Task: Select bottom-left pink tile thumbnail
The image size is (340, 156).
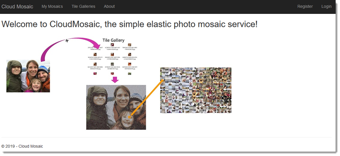Action: 95,74
